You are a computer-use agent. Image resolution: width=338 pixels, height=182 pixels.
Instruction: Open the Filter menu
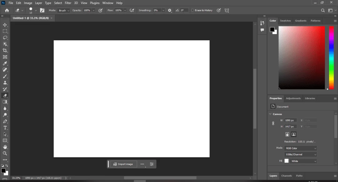pos(68,3)
